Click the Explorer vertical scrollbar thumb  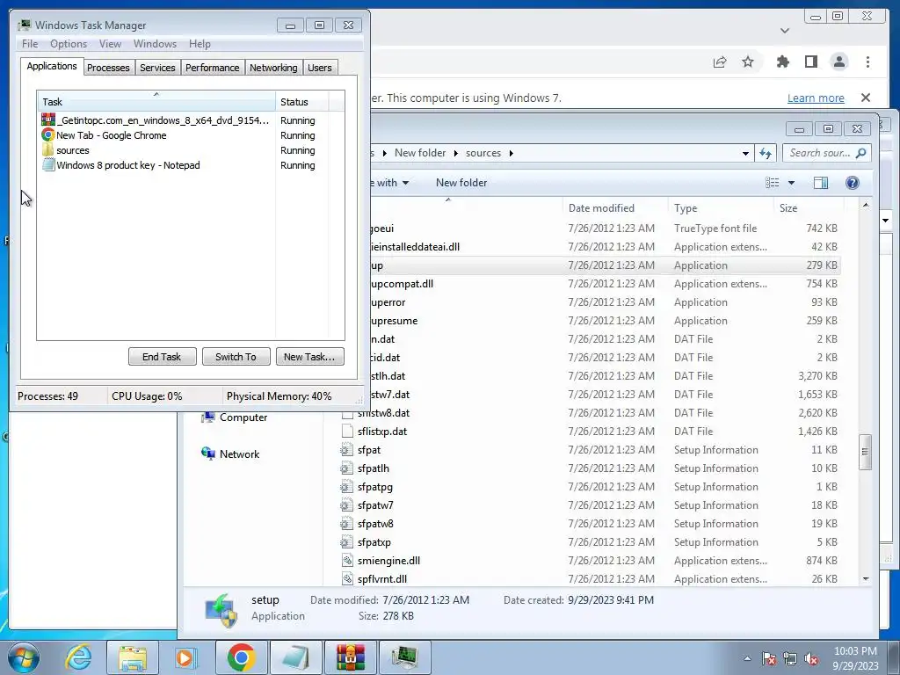[865, 452]
